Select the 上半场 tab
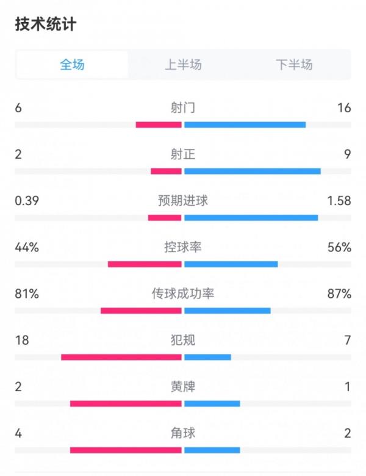The image size is (366, 476). pyautogui.click(x=183, y=65)
